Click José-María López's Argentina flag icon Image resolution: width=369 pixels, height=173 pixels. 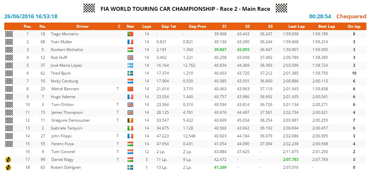[130, 65]
